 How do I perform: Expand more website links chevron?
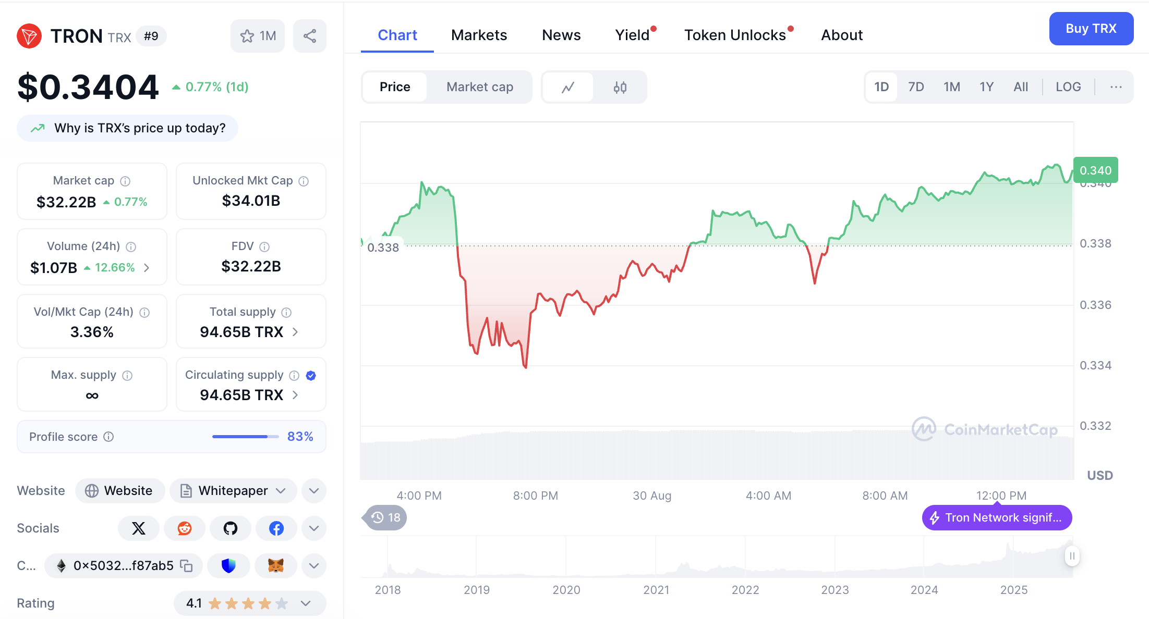coord(314,491)
